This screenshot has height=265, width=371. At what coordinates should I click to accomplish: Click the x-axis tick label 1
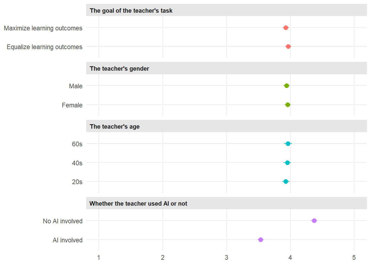pyautogui.click(x=99, y=258)
